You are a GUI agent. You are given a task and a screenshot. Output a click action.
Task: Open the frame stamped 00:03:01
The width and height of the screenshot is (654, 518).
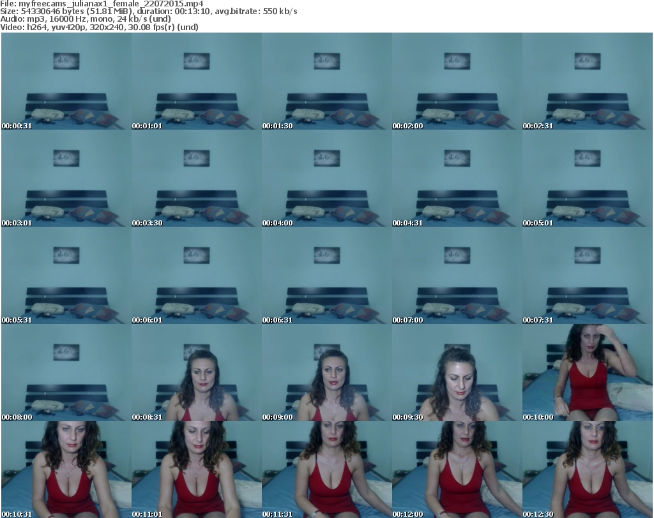(66, 178)
